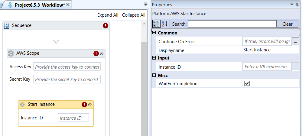Collapse the Misc property group
The image size is (302, 136).
(154, 75)
